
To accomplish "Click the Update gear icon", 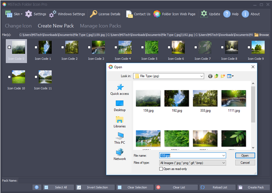I will (x=204, y=14).
